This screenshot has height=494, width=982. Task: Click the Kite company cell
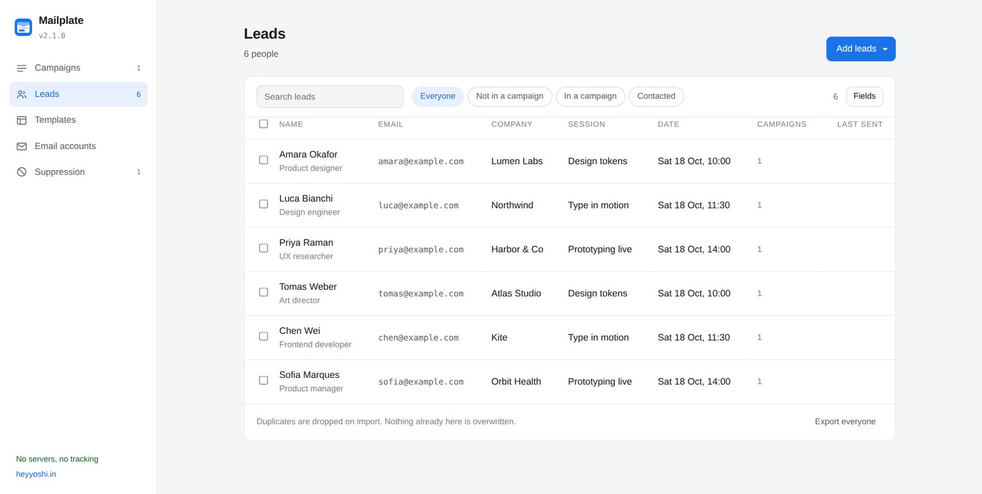click(499, 338)
